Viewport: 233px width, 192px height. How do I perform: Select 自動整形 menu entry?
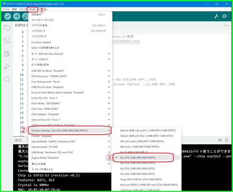(70, 15)
